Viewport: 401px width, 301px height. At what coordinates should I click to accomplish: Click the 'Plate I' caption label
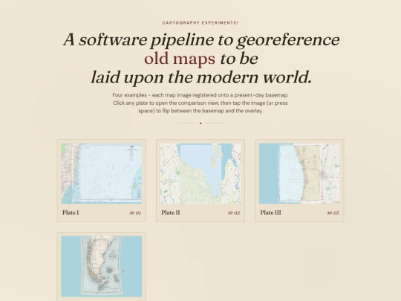pos(71,213)
